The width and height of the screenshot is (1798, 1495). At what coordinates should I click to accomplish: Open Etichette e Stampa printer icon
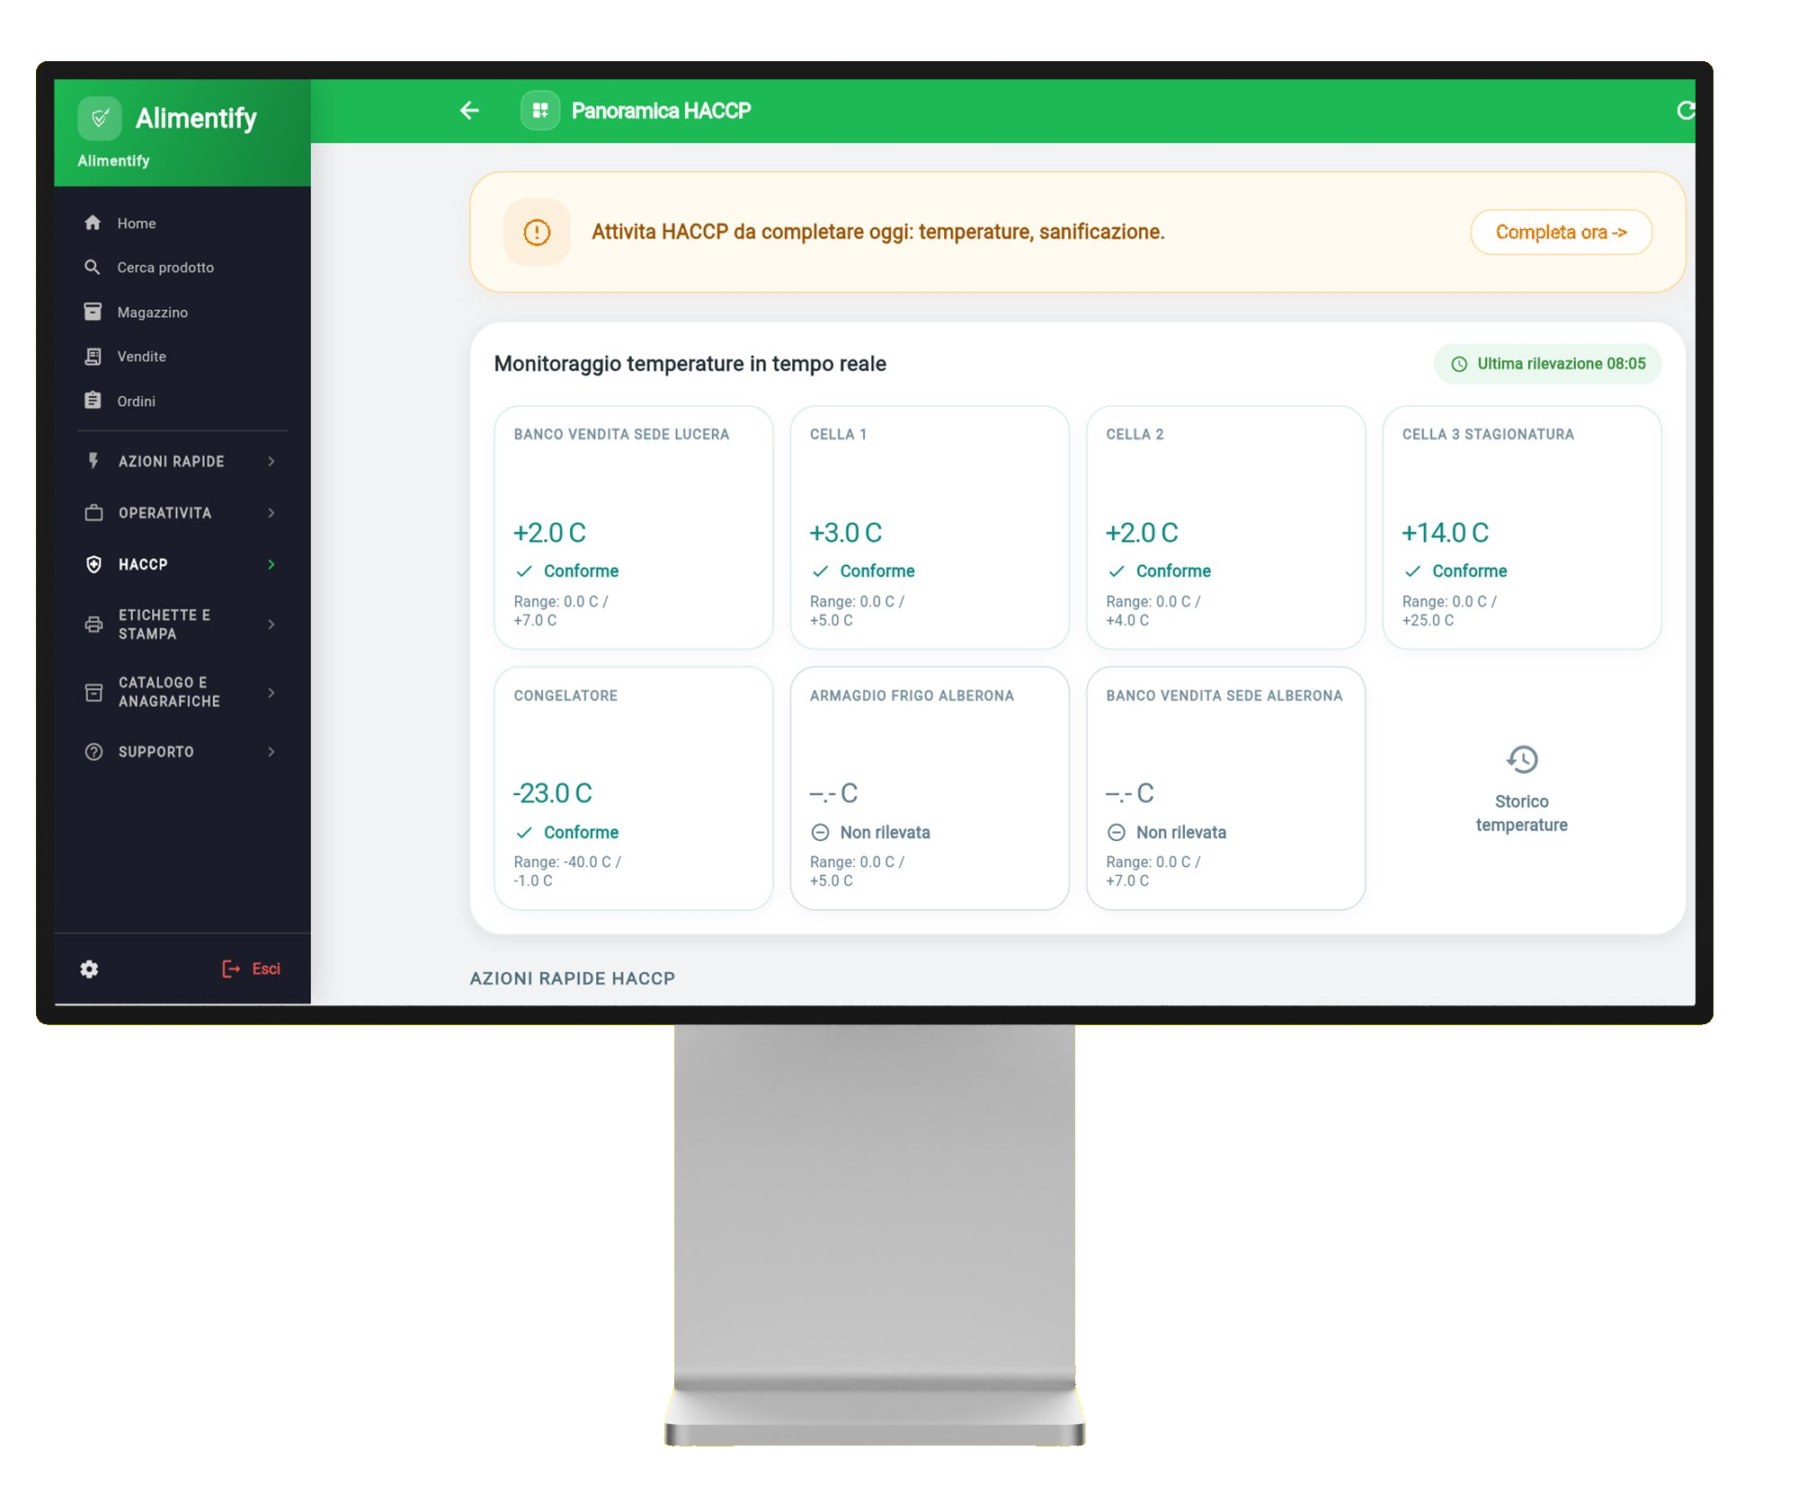pyautogui.click(x=94, y=624)
